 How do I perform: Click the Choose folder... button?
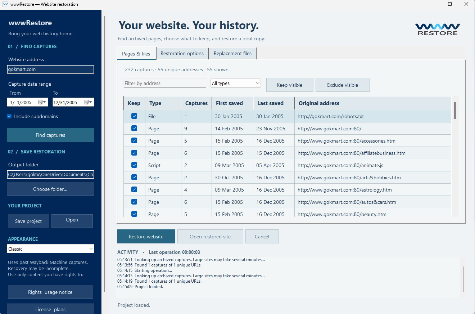(50, 189)
